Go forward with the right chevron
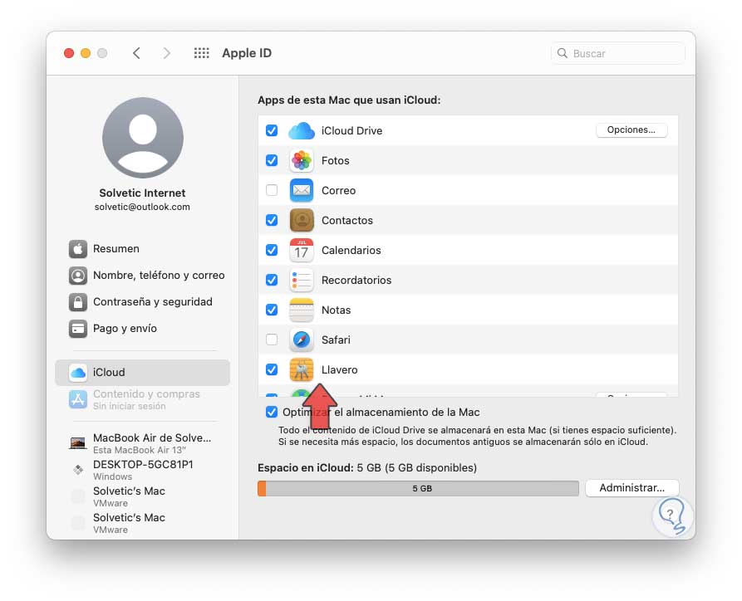 pos(166,53)
